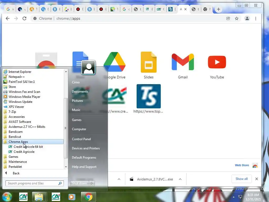269x202 pixels.
Task: Launch the Slides app icon
Action: [149, 62]
